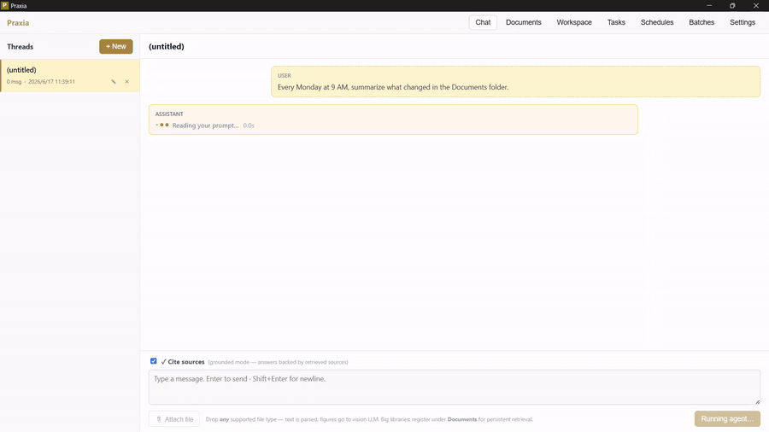Click the Praxia logo text in header
Viewport: 769px width, 432px height.
18,23
